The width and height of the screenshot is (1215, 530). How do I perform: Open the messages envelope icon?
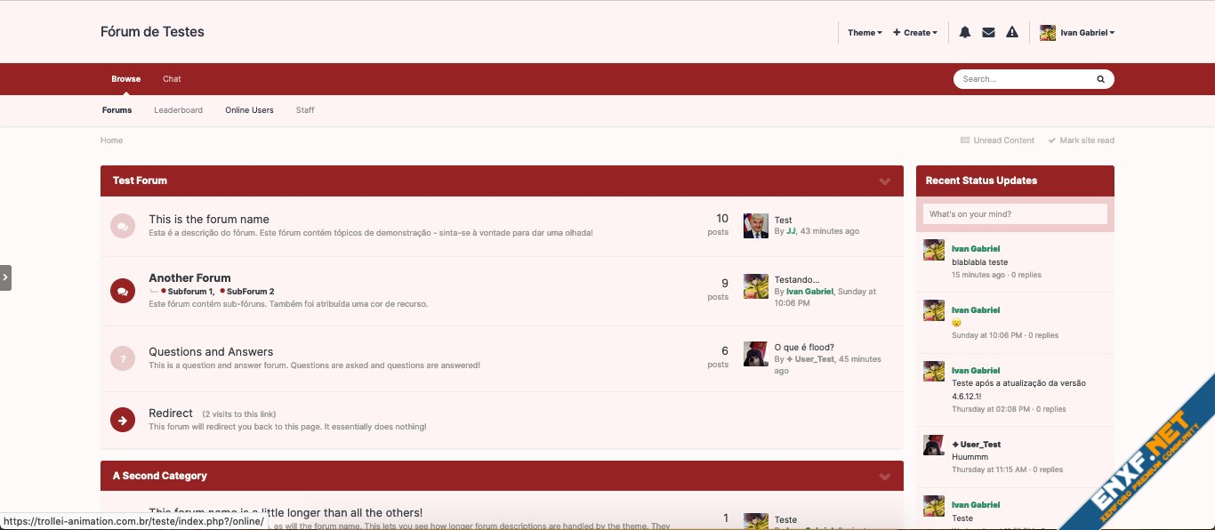988,33
